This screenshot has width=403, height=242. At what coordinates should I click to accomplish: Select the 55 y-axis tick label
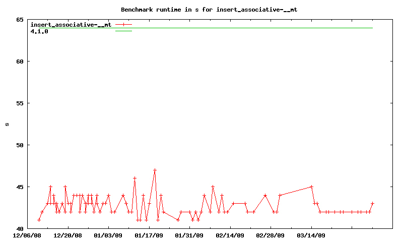20,103
